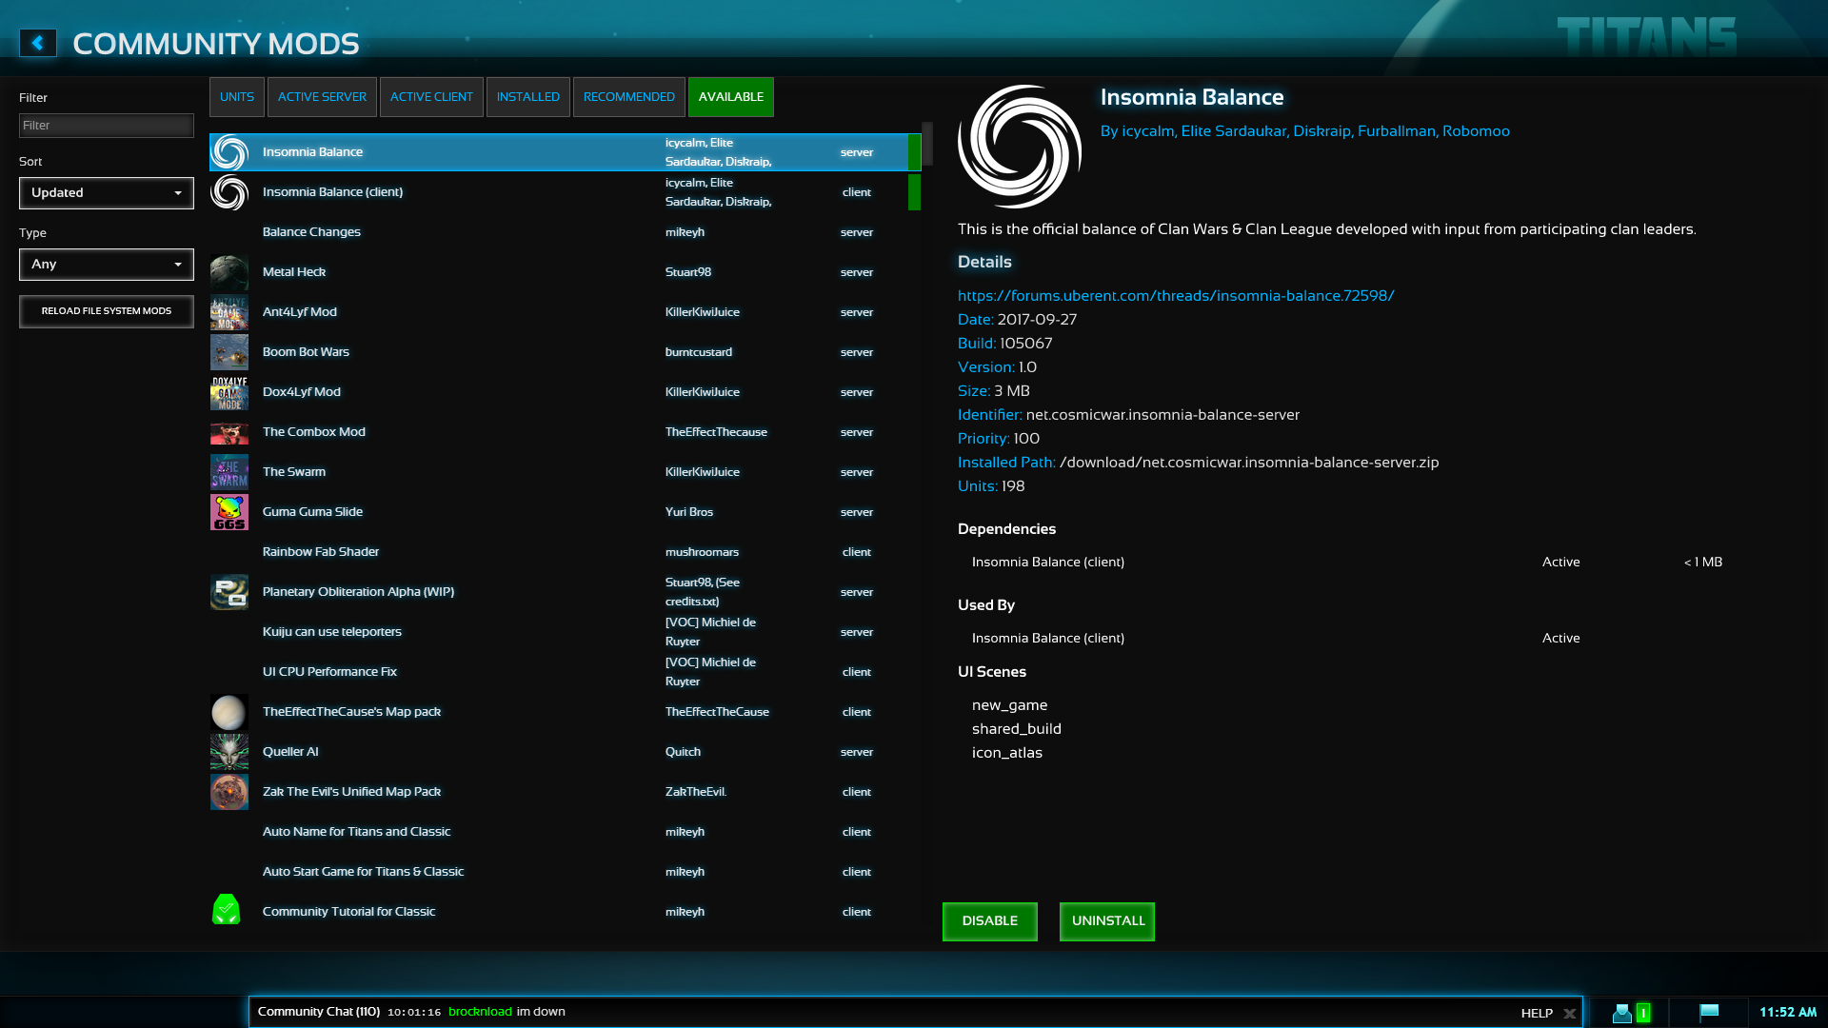The width and height of the screenshot is (1828, 1028).
Task: Toggle green bar for Insomnia Balance (client)
Action: pos(914,192)
